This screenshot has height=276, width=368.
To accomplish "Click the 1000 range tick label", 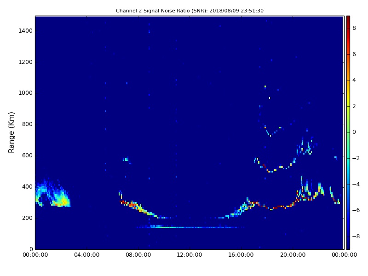I will (26, 93).
